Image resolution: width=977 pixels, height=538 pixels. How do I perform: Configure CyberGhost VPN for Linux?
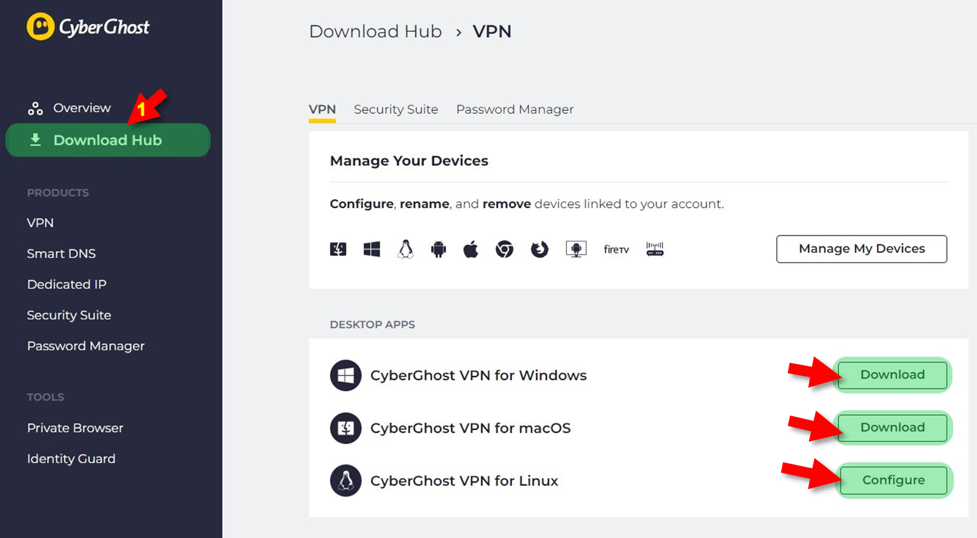tap(893, 480)
